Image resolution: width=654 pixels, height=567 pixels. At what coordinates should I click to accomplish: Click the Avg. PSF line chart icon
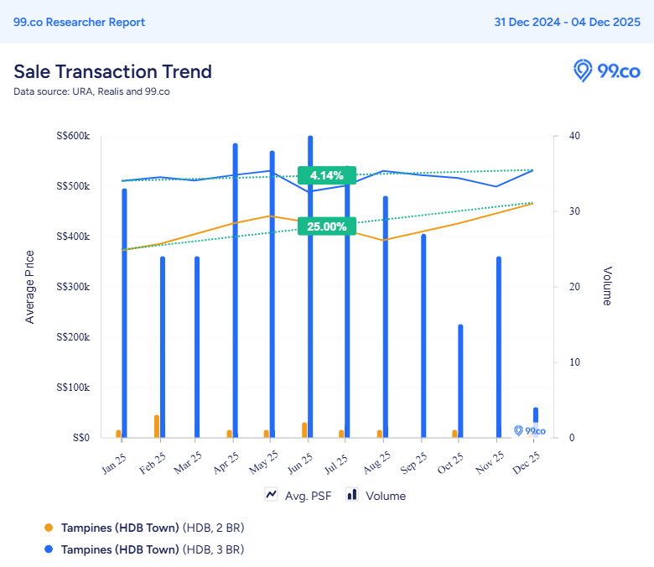tap(272, 495)
